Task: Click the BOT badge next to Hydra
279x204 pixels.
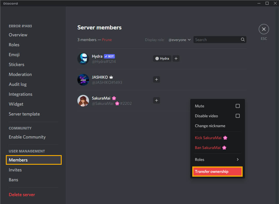Action: [109, 56]
